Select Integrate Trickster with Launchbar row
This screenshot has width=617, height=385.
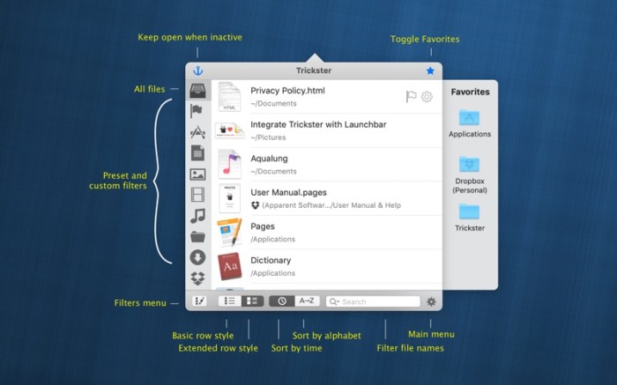pyautogui.click(x=327, y=130)
